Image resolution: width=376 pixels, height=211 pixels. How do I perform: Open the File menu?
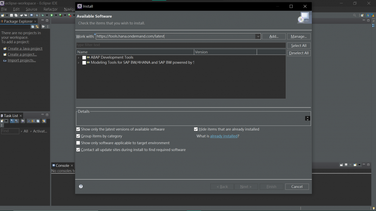[4, 9]
